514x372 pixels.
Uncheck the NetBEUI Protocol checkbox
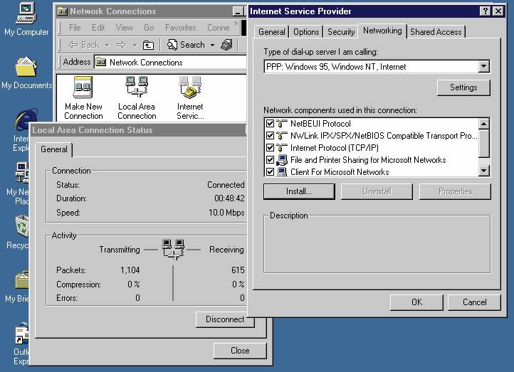(x=270, y=124)
